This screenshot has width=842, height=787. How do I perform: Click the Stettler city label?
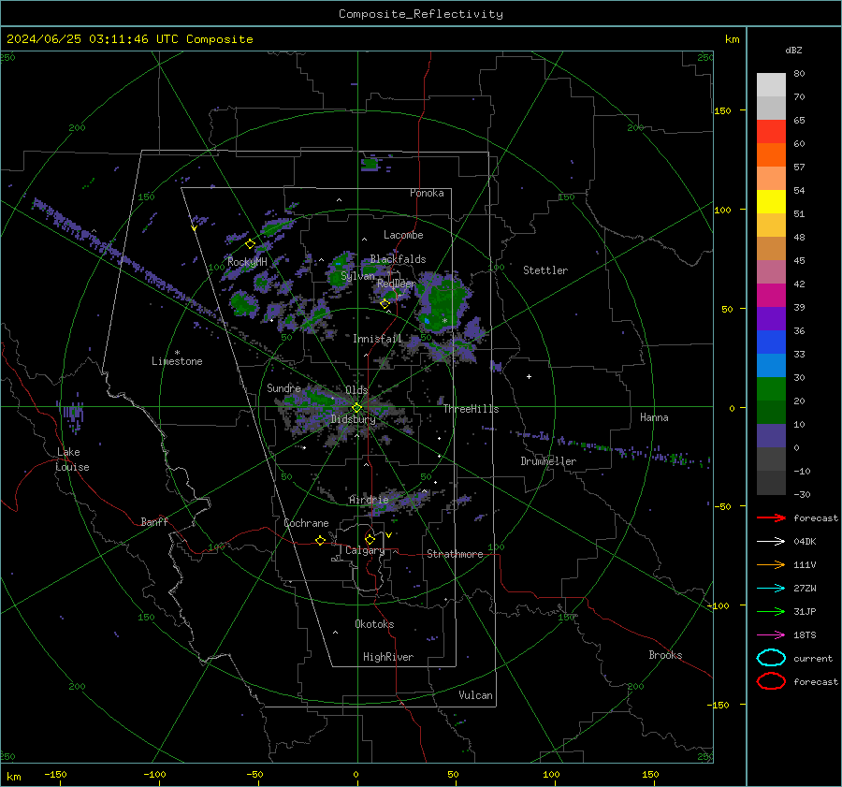coord(545,270)
